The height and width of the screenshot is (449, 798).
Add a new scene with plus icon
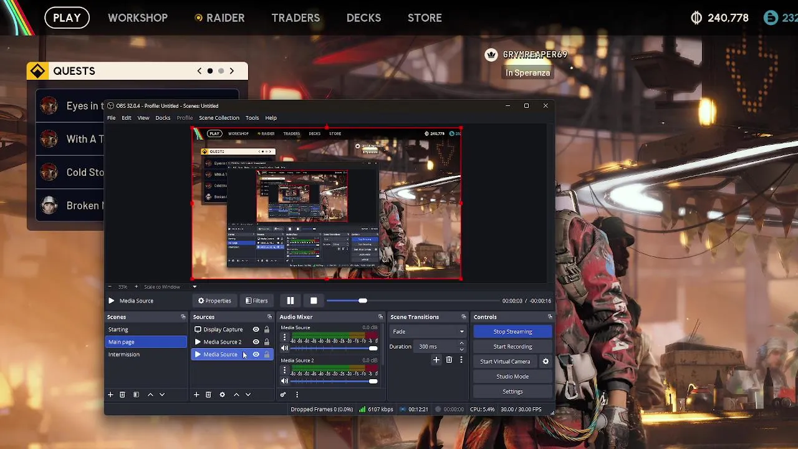click(110, 395)
